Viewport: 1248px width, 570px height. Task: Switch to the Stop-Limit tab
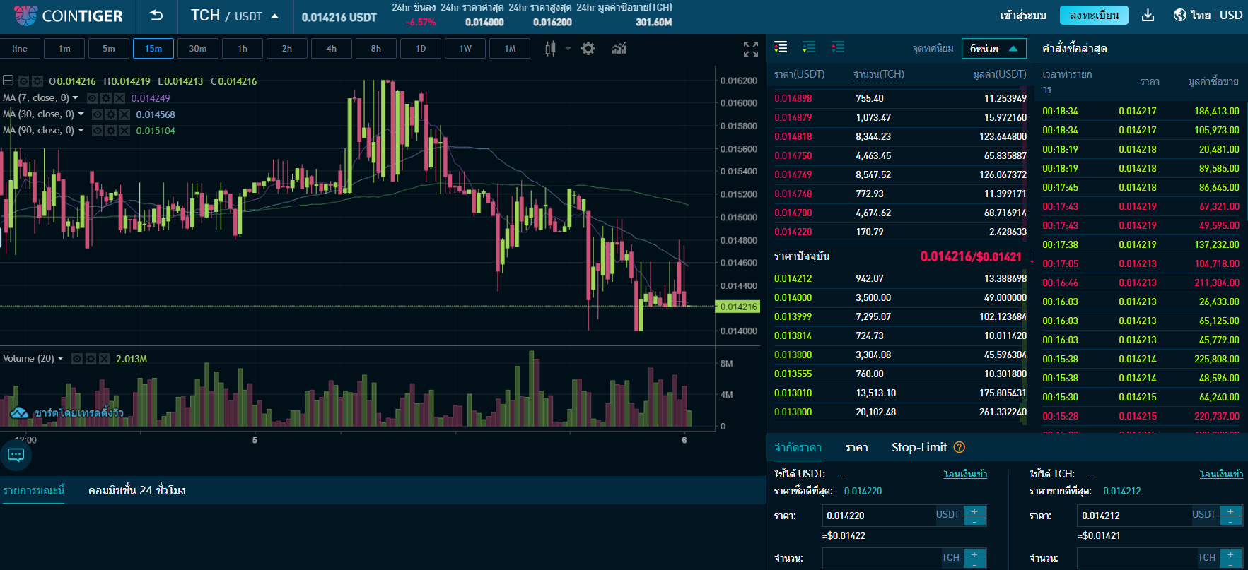(x=919, y=447)
